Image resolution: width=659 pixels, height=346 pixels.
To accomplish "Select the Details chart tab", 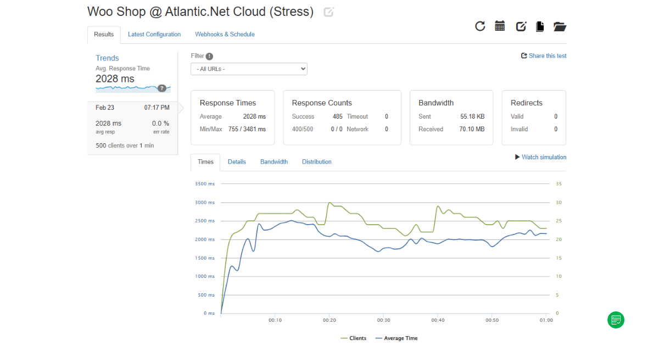I will (237, 162).
